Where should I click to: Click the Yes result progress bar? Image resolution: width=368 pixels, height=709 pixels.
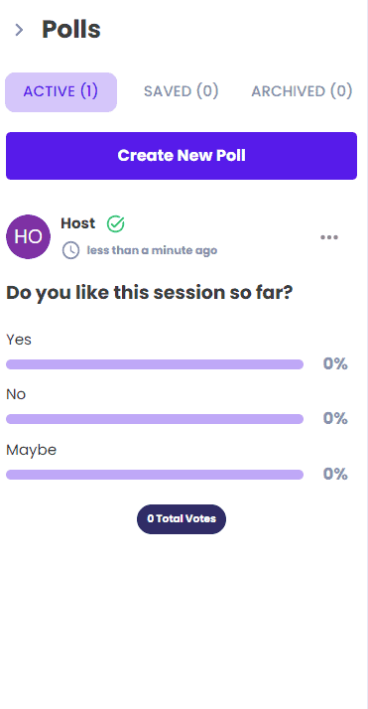[x=155, y=364]
